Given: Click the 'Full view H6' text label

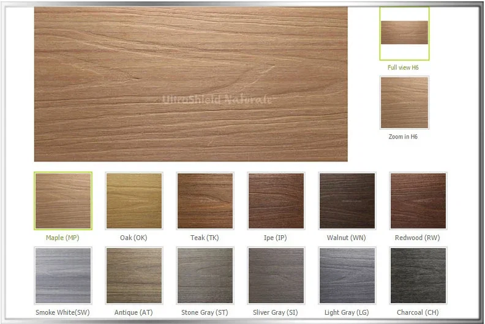Looking at the screenshot, I should pyautogui.click(x=403, y=67).
